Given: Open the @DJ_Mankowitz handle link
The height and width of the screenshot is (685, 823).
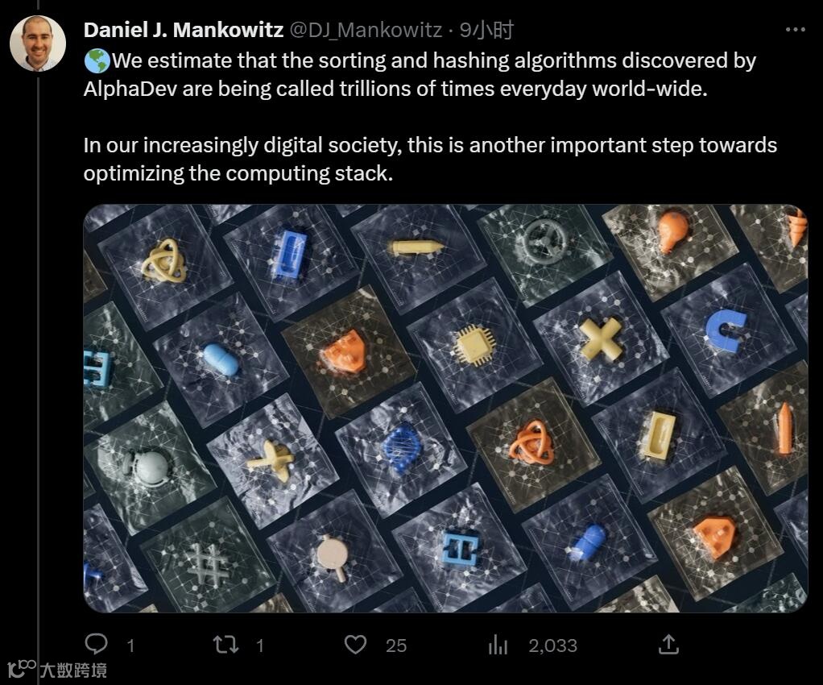Looking at the screenshot, I should (x=366, y=30).
